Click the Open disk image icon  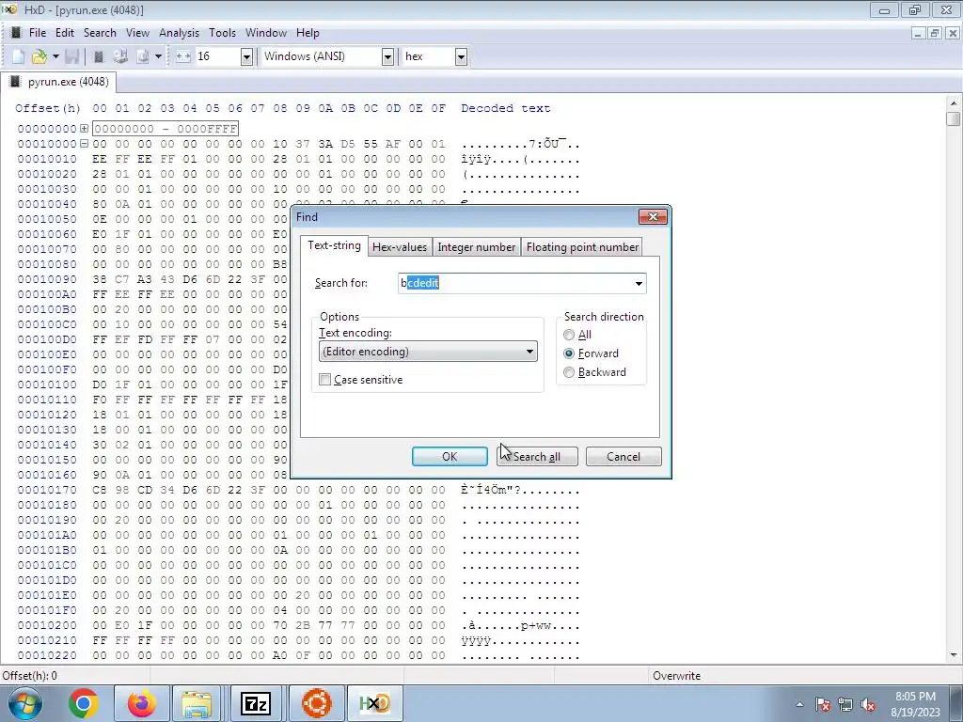coord(143,56)
